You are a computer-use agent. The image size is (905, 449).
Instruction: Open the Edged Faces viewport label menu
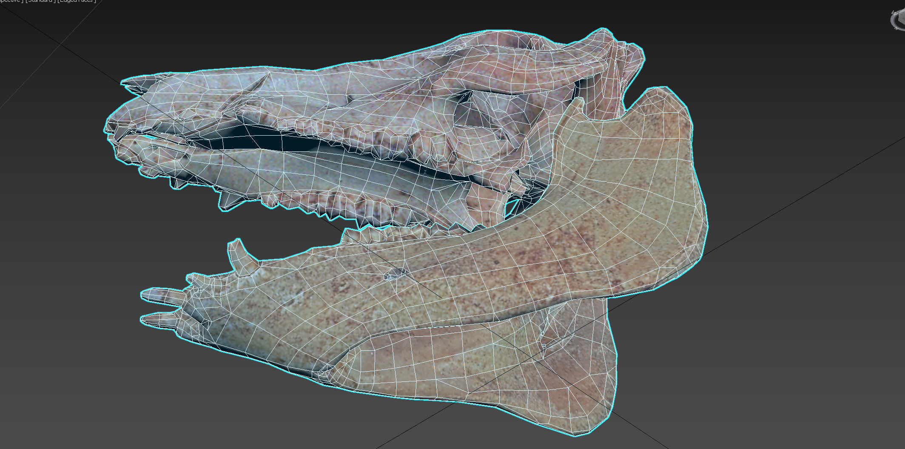coord(77,1)
